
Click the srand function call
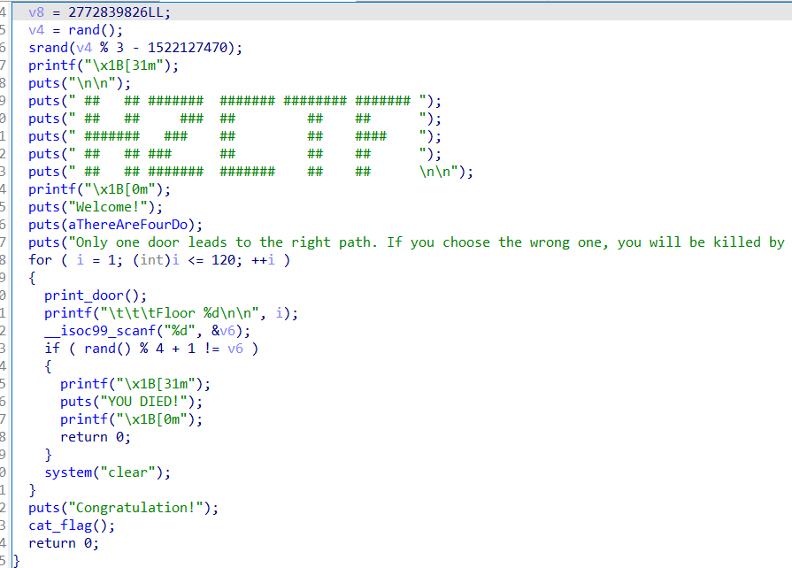point(135,48)
